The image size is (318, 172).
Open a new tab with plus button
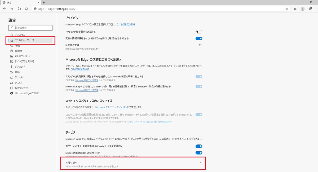[44, 2]
